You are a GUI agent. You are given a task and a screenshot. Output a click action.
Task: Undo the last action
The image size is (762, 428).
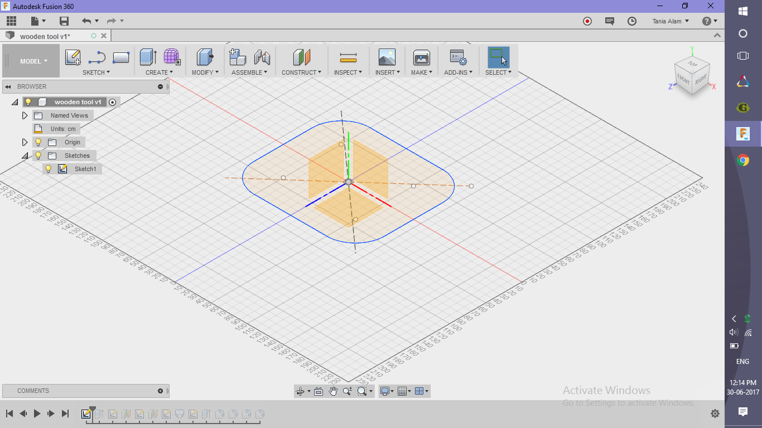(x=86, y=21)
